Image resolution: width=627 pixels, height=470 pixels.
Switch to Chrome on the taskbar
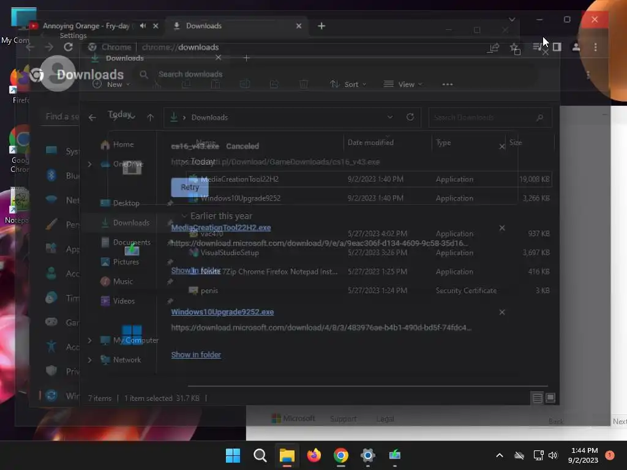tap(340, 455)
